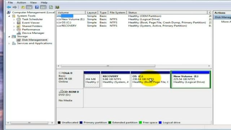Click the Extended partition legend swatch
231x130 pixels.
(x=110, y=122)
